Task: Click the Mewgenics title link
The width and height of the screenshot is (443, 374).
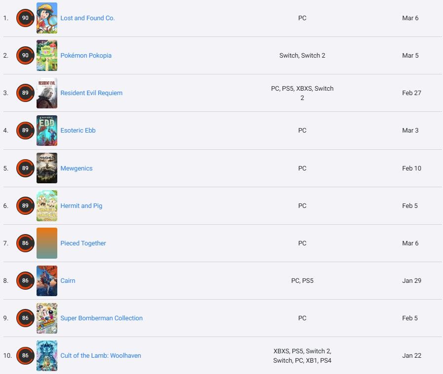Action: [77, 169]
